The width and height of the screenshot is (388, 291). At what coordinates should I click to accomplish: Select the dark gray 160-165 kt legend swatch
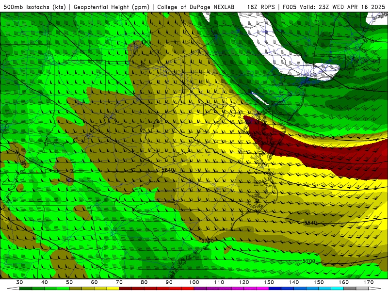(x=350, y=289)
